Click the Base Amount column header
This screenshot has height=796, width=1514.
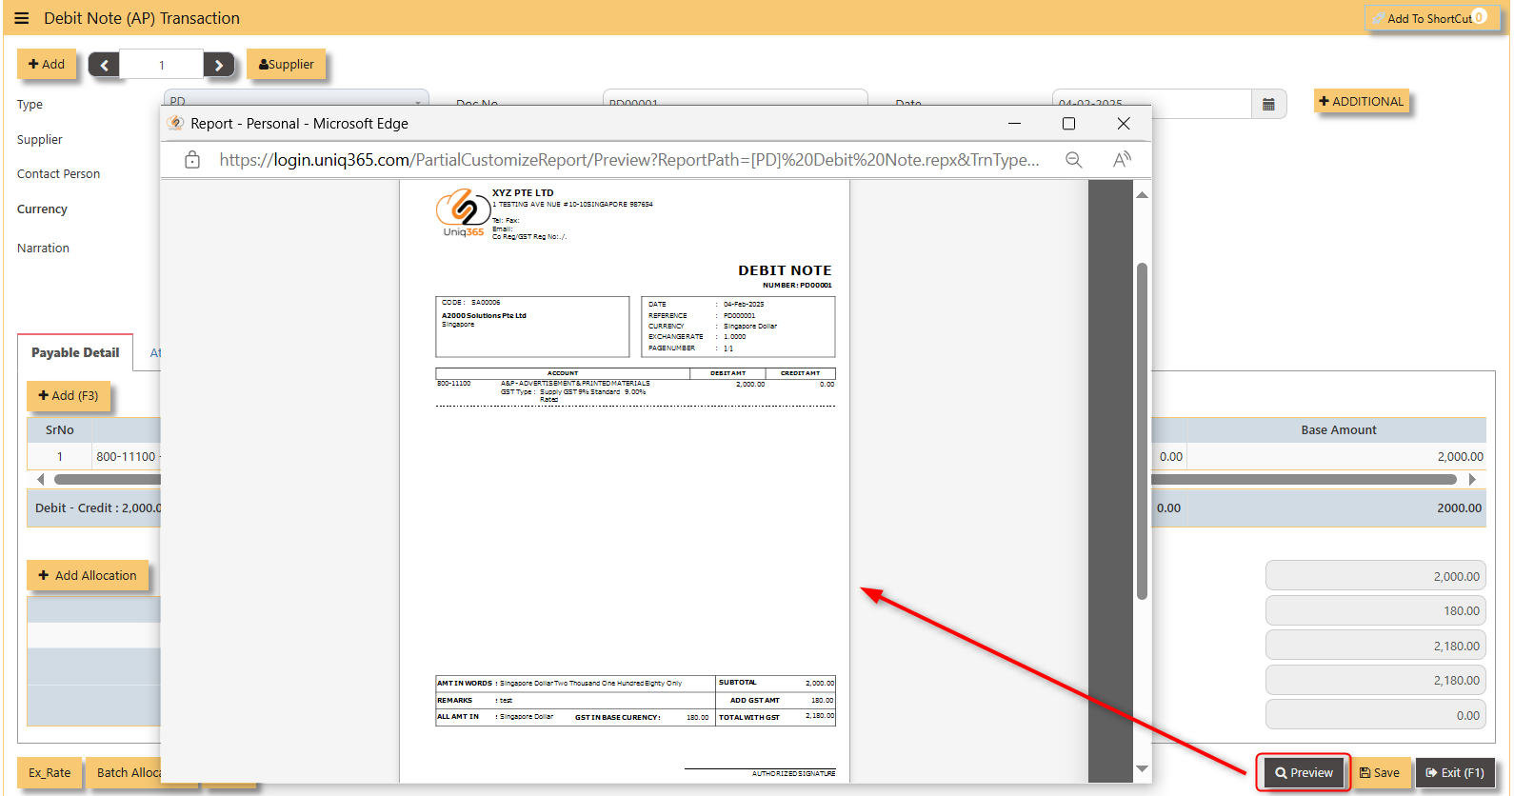1338,429
